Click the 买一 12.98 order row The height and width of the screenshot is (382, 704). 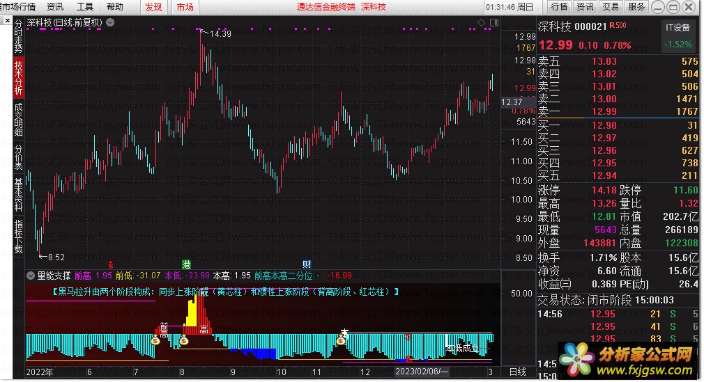[618, 125]
